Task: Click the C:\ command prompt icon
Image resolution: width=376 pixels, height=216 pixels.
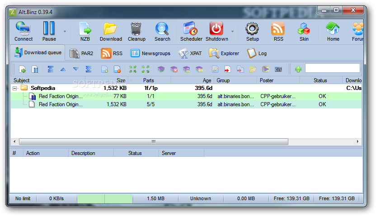Action: coord(278,69)
